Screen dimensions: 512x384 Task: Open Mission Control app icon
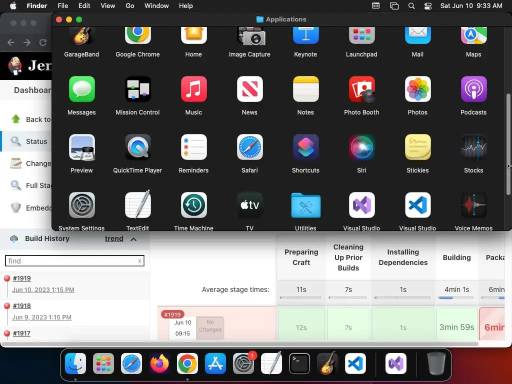(137, 89)
